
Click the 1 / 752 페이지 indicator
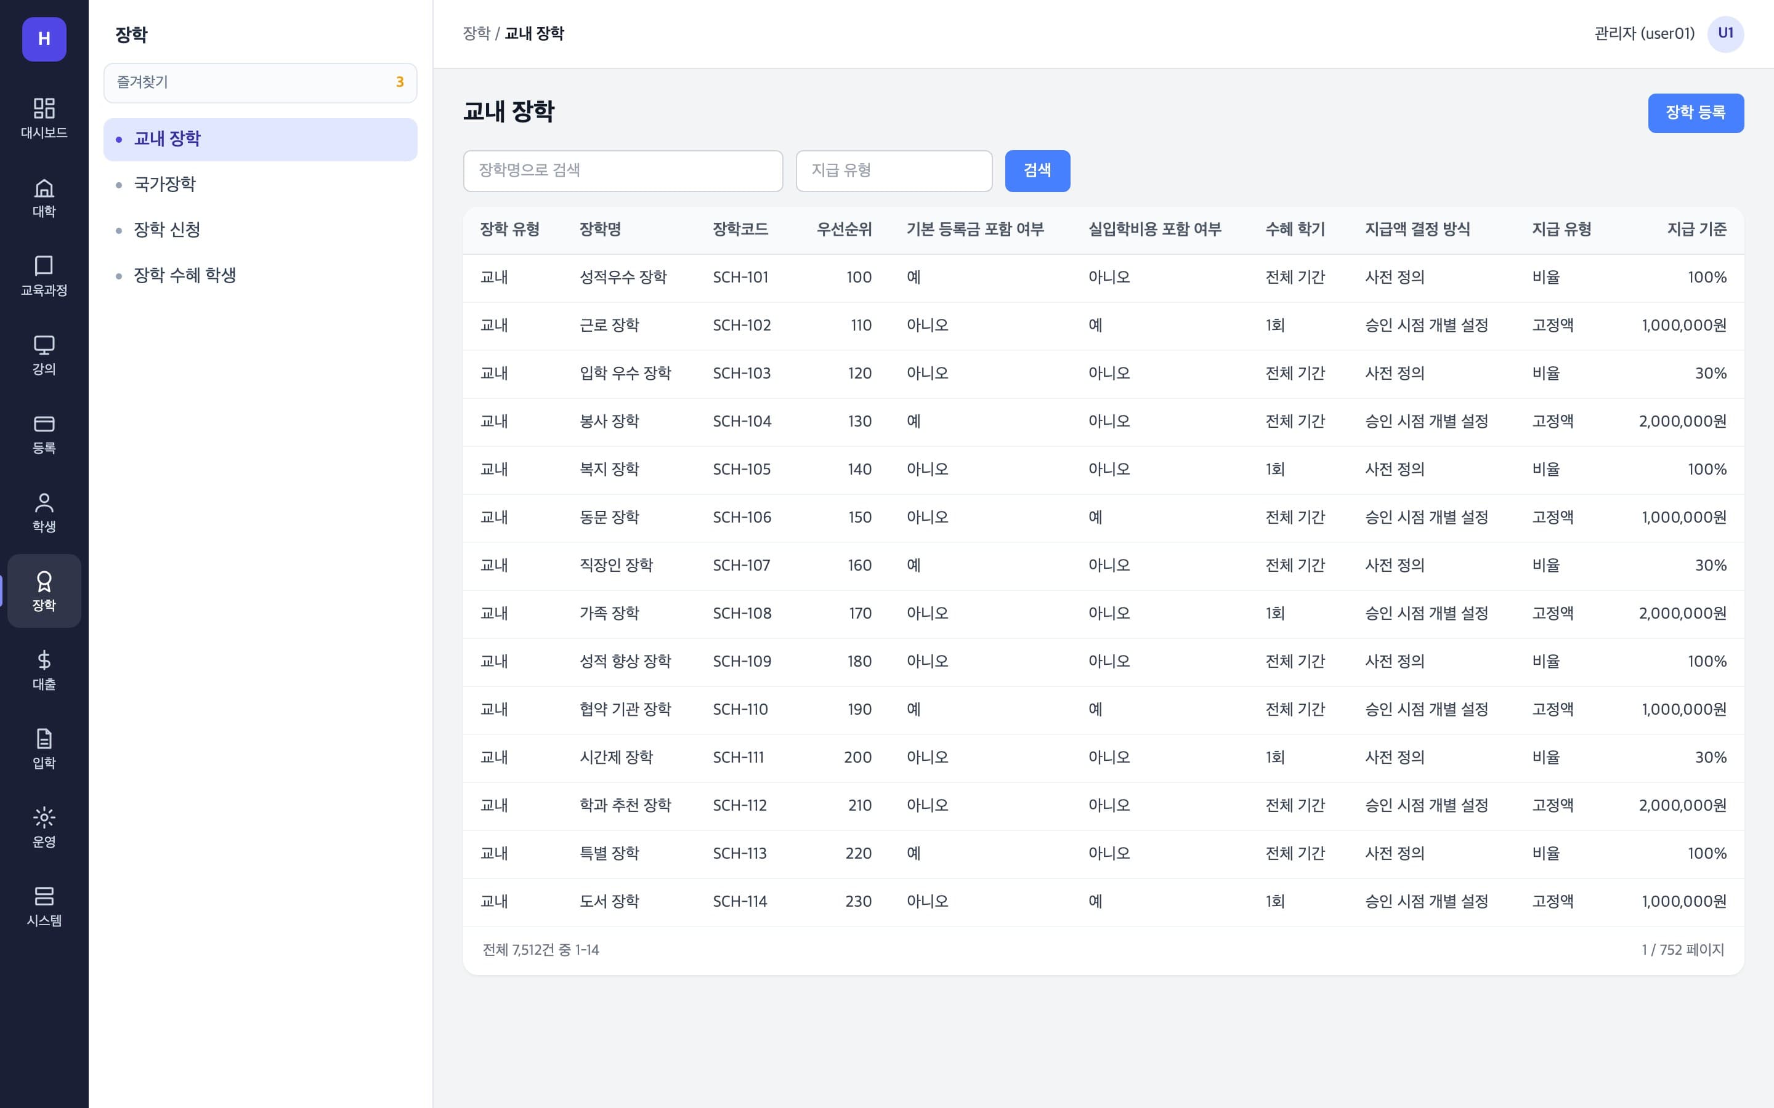[1682, 950]
